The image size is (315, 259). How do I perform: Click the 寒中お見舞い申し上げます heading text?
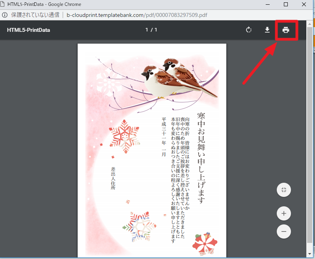pyautogui.click(x=201, y=157)
